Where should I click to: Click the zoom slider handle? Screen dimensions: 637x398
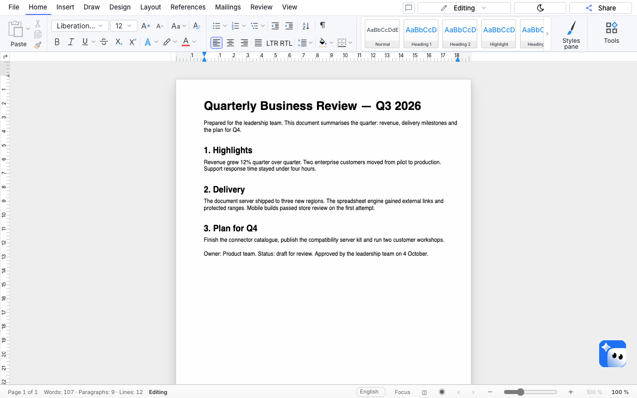521,392
